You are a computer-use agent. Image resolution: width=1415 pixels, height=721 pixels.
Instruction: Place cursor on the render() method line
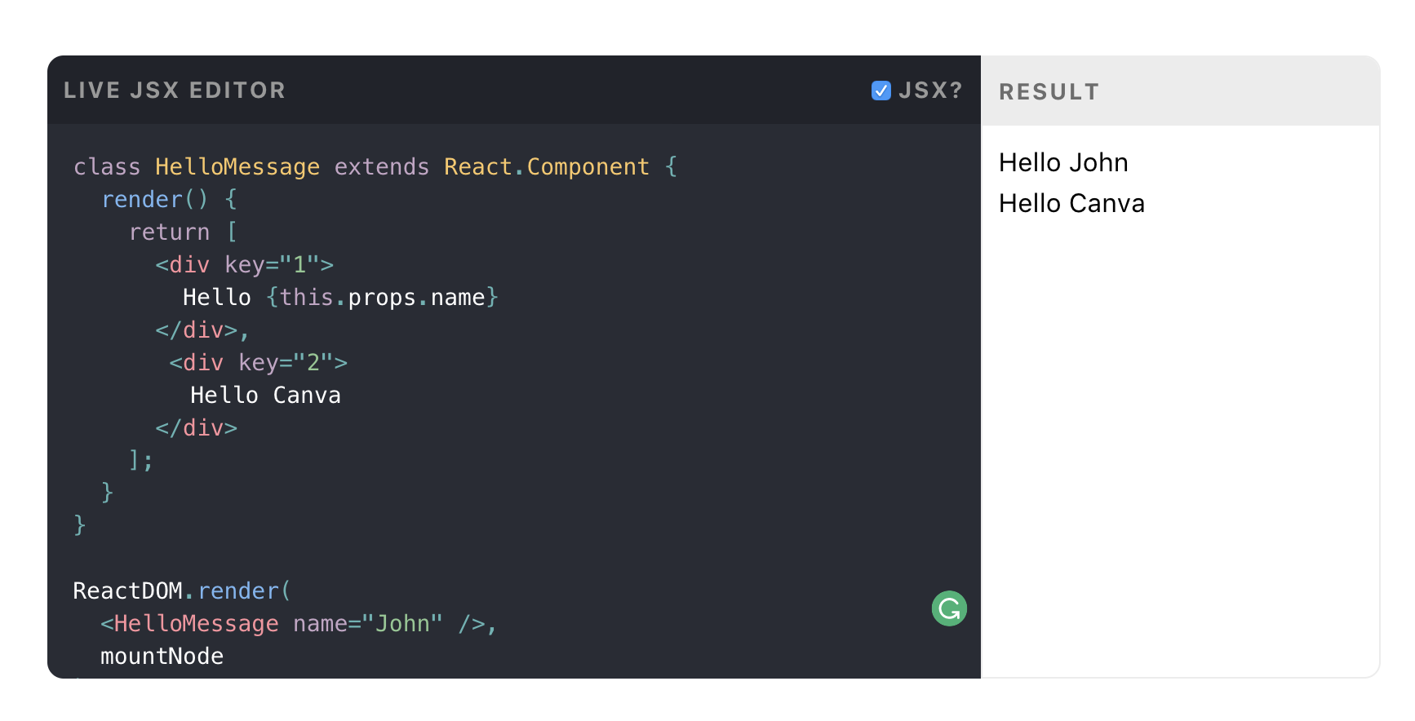(155, 200)
